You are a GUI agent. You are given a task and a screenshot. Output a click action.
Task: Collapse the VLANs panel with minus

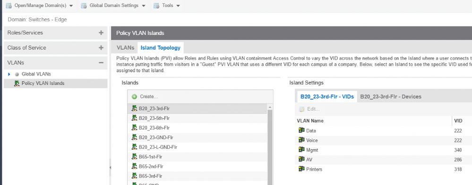pos(101,63)
